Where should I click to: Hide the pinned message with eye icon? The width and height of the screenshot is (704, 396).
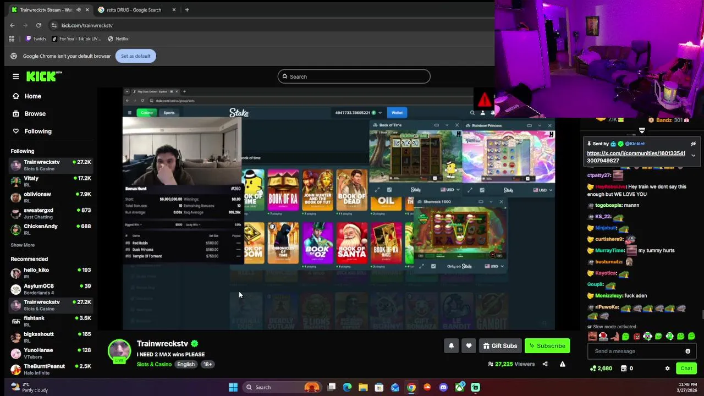(x=693, y=144)
